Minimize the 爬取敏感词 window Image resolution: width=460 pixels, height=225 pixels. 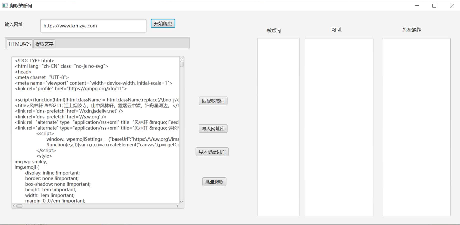point(417,5)
